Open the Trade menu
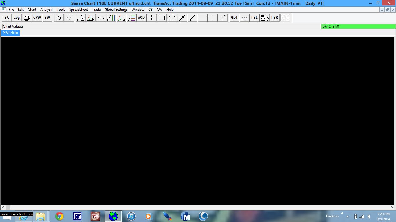 pyautogui.click(x=96, y=10)
